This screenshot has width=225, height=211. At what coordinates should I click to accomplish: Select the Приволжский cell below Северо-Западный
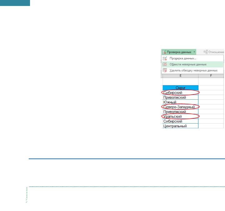click(x=180, y=112)
